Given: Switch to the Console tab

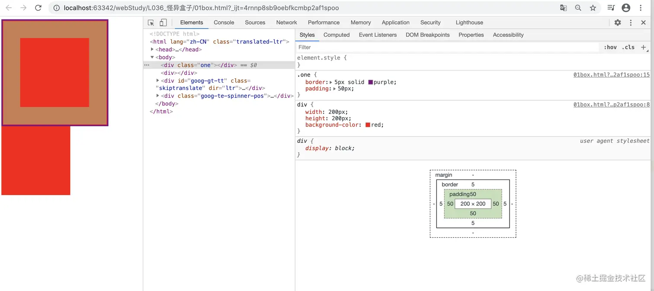Looking at the screenshot, I should [x=224, y=22].
